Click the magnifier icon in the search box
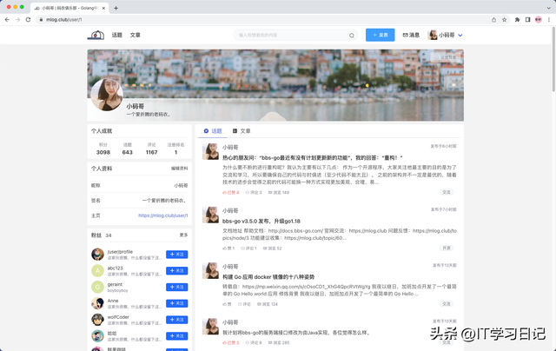The width and height of the screenshot is (556, 351). (351, 35)
